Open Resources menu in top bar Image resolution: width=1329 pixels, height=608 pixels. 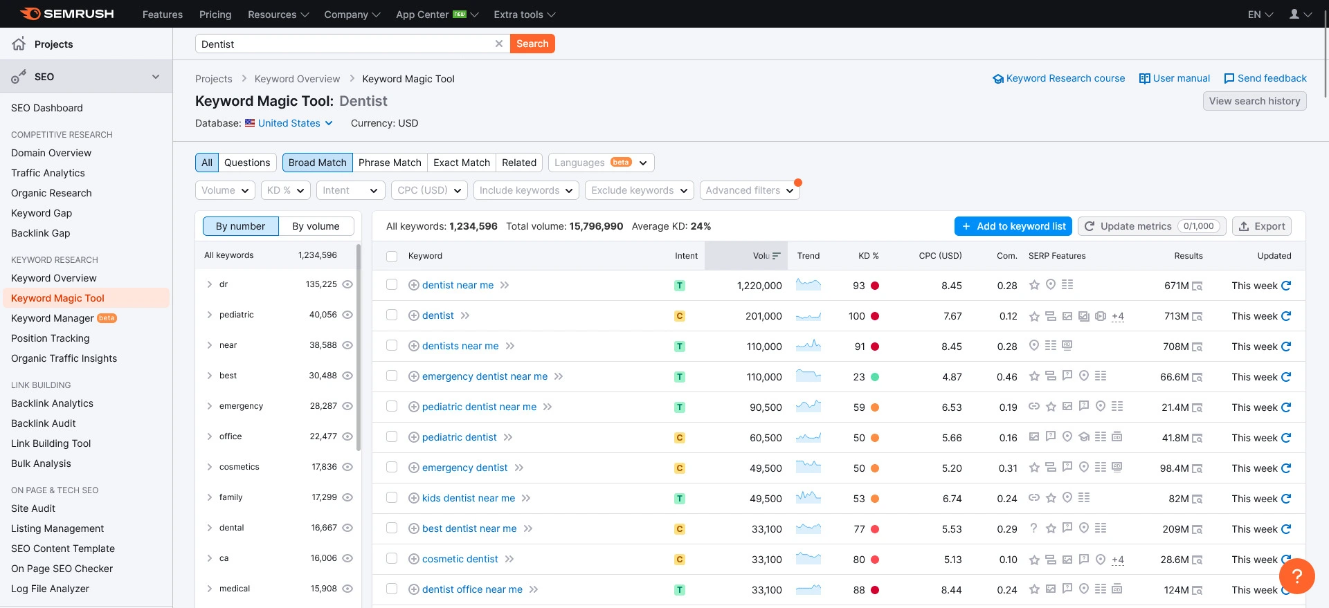tap(278, 15)
